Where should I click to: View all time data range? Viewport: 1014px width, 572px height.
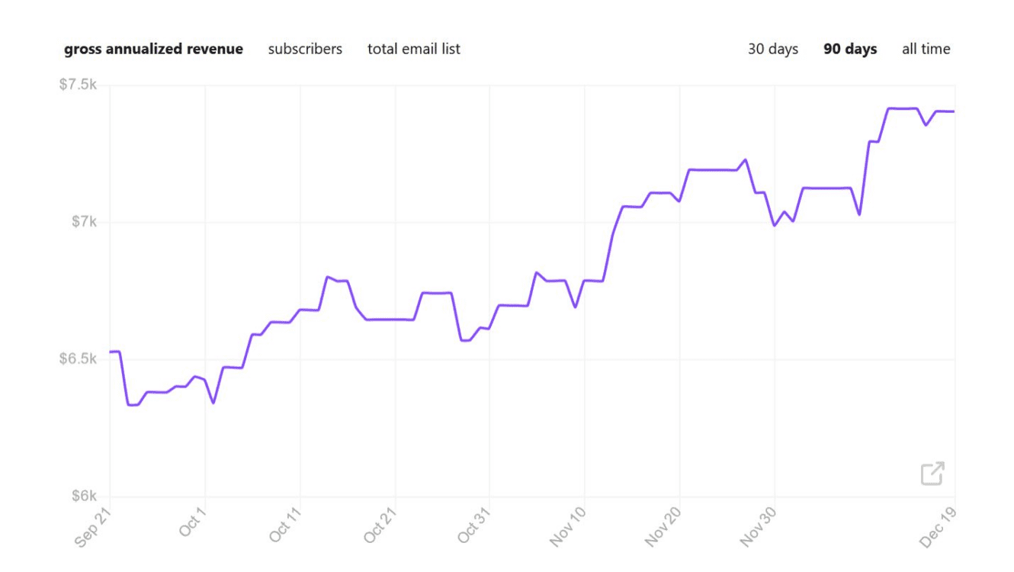click(x=926, y=49)
